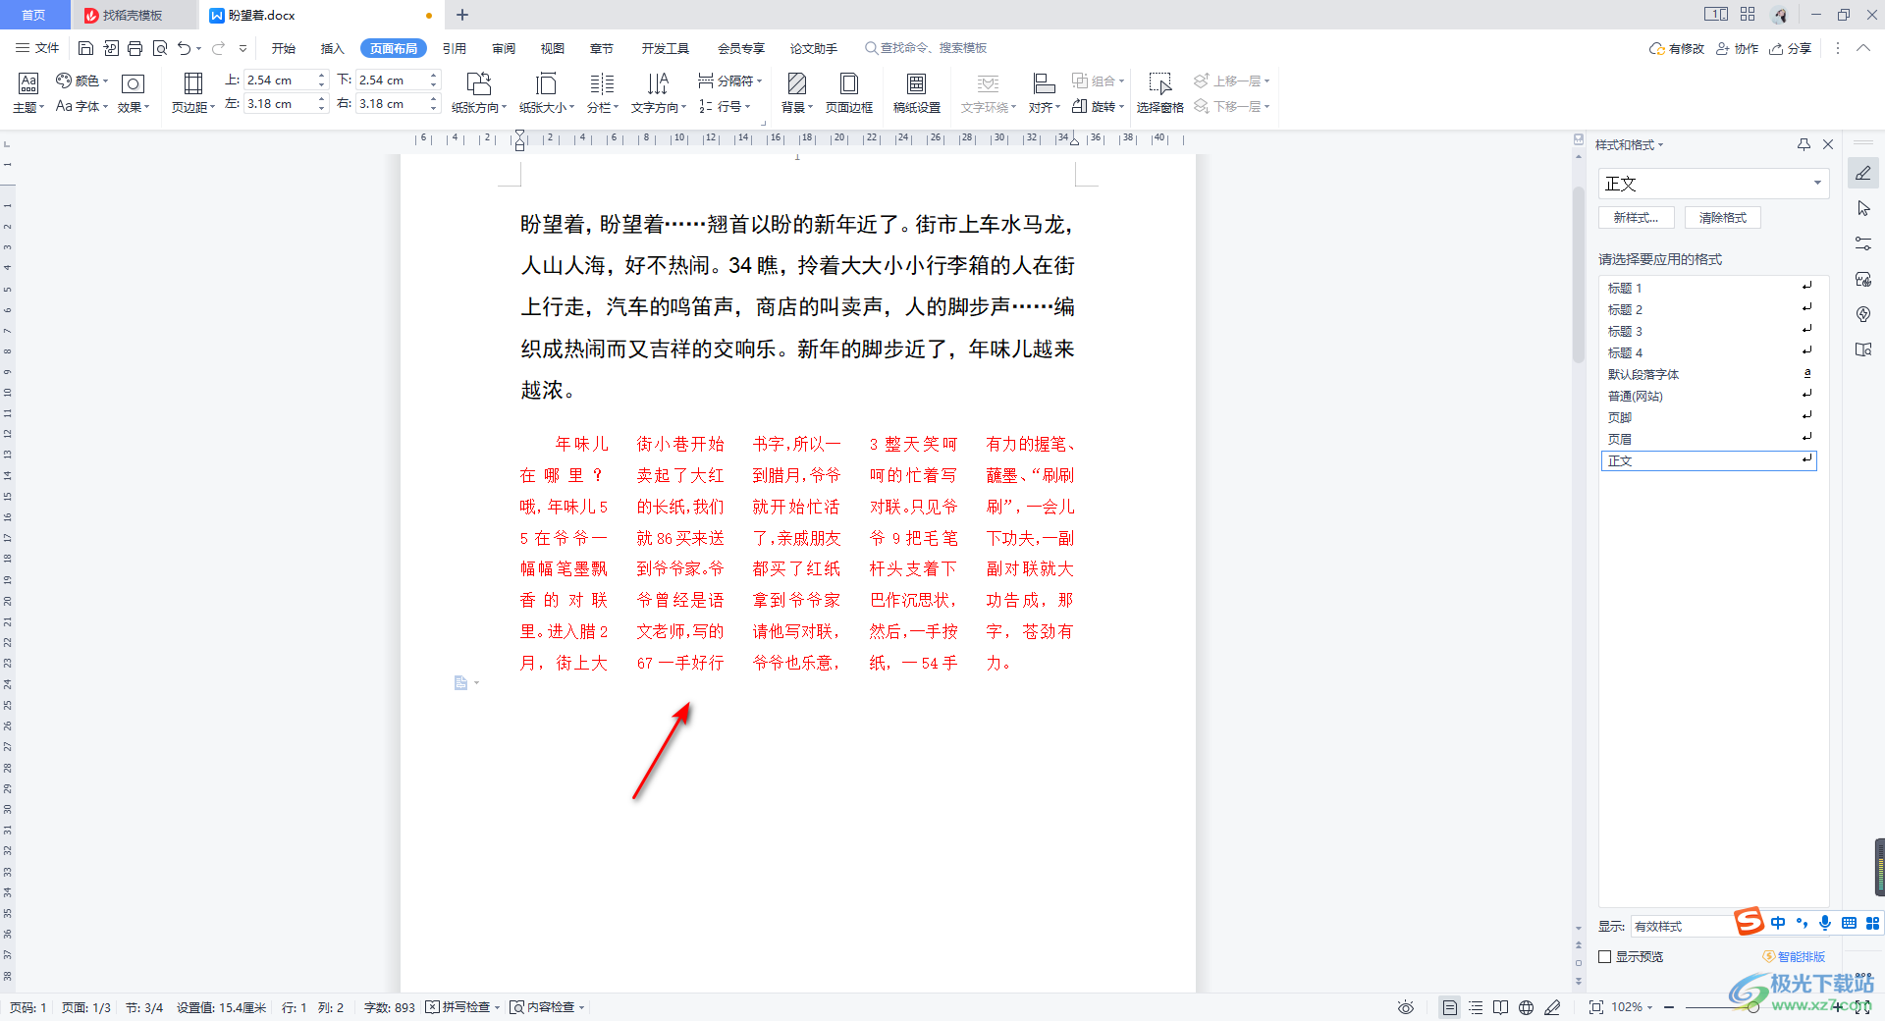The height and width of the screenshot is (1021, 1885).
Task: Toggle Page layout view in status bar
Action: [1449, 1007]
